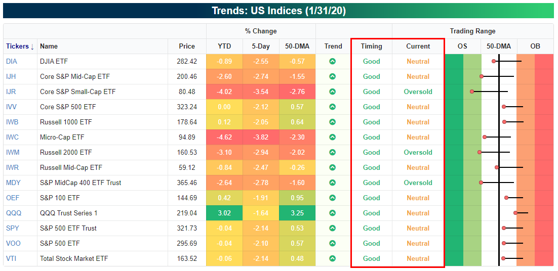Click the OEF 50-DMA value 0.95
Image resolution: width=558 pixels, height=271 pixels.
coord(297,198)
